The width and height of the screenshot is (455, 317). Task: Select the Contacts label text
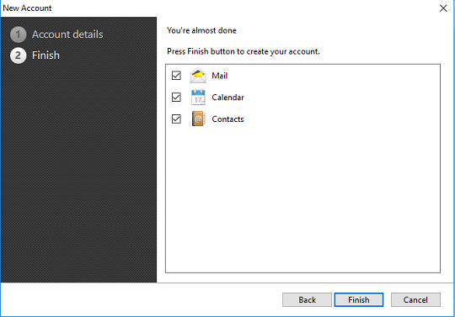tap(227, 119)
